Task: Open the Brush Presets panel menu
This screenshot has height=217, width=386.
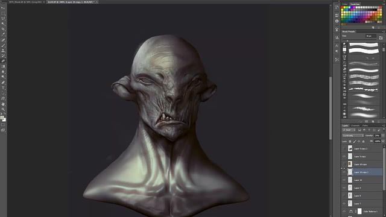Action: [x=384, y=31]
